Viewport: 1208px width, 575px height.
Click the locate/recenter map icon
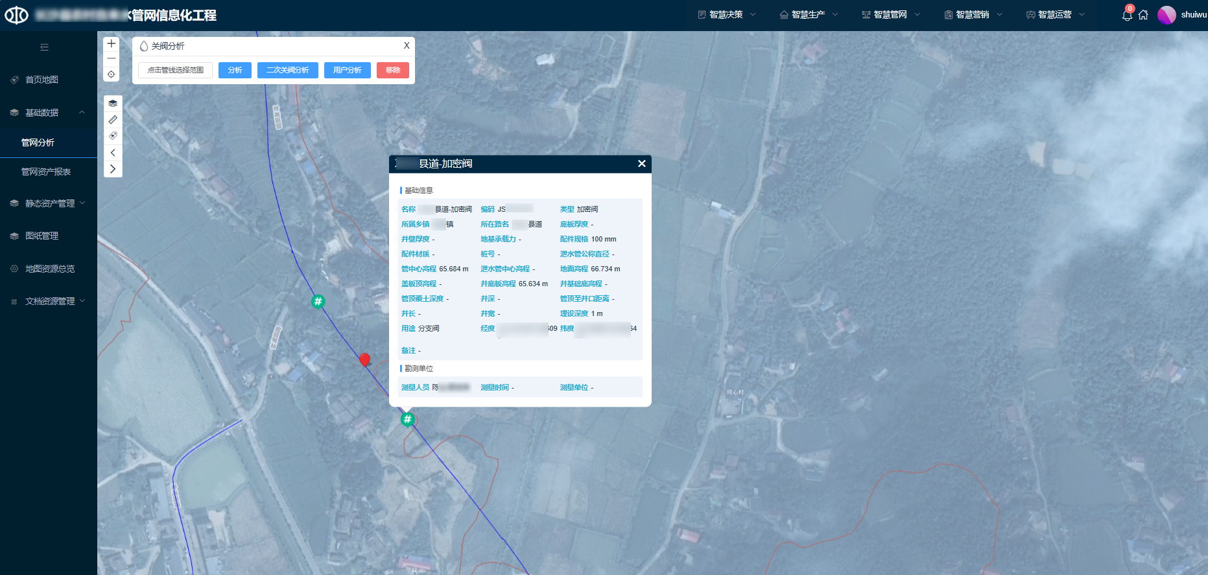112,74
